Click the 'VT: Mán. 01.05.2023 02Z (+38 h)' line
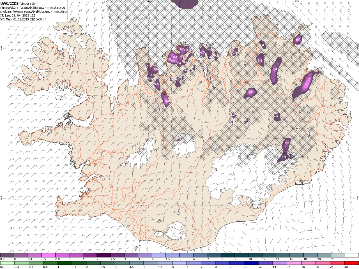 pos(24,19)
